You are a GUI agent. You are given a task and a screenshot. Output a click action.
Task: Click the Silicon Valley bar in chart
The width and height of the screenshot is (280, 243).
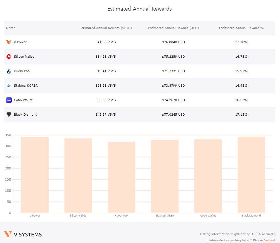point(78,176)
